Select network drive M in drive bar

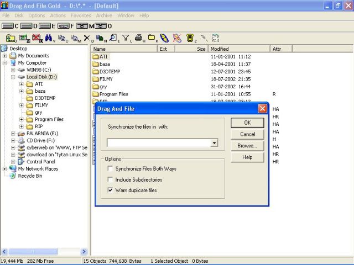[x=85, y=26]
